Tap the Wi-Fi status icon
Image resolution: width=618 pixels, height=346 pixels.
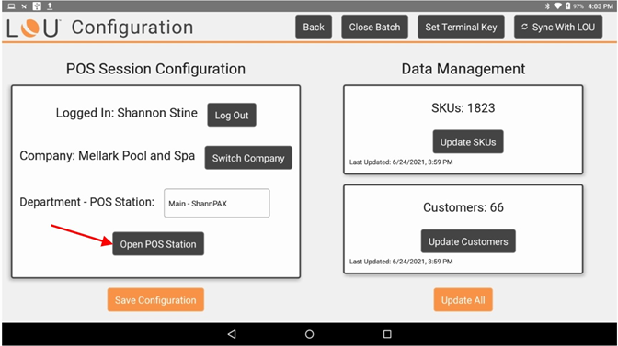(x=557, y=6)
